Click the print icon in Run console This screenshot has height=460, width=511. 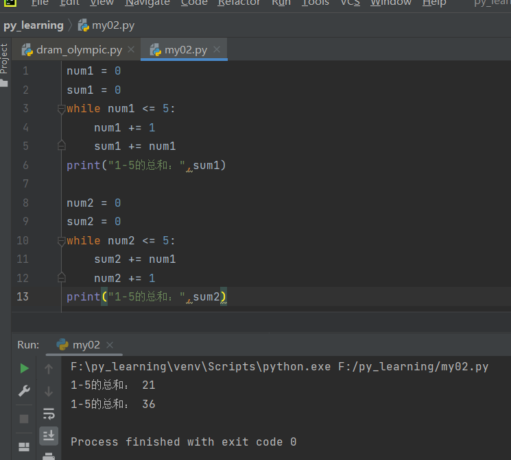point(49,456)
